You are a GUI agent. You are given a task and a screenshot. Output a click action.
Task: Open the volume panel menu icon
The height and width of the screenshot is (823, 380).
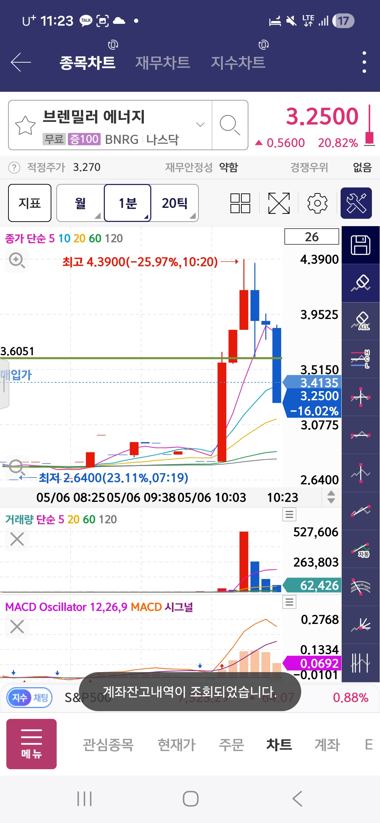(x=289, y=515)
